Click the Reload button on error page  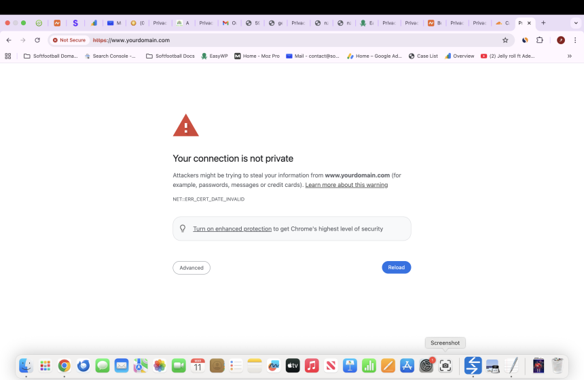pos(396,268)
